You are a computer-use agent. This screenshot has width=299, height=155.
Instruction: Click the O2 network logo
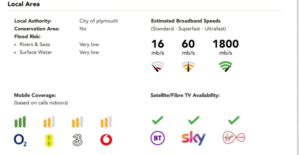[x=20, y=140]
